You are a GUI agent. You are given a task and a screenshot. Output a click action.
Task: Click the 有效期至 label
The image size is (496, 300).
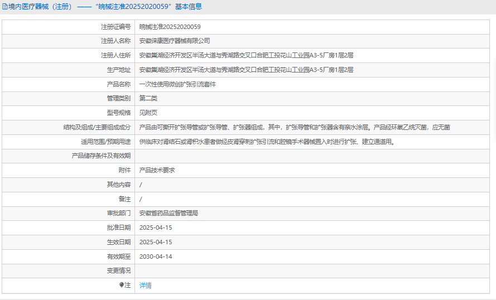(x=119, y=257)
